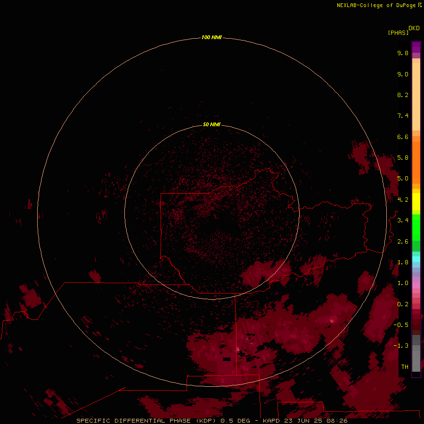
Task: Click the 1.8 value on color scale
Action: 403,262
